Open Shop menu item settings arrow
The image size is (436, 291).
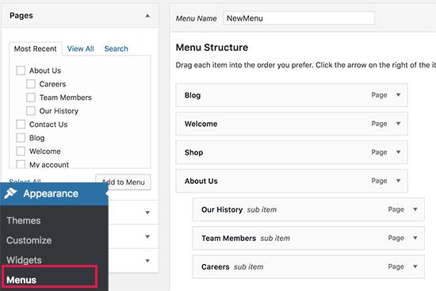click(x=398, y=152)
